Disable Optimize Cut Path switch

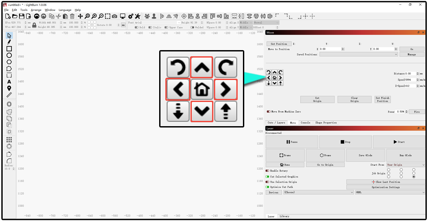(267, 187)
